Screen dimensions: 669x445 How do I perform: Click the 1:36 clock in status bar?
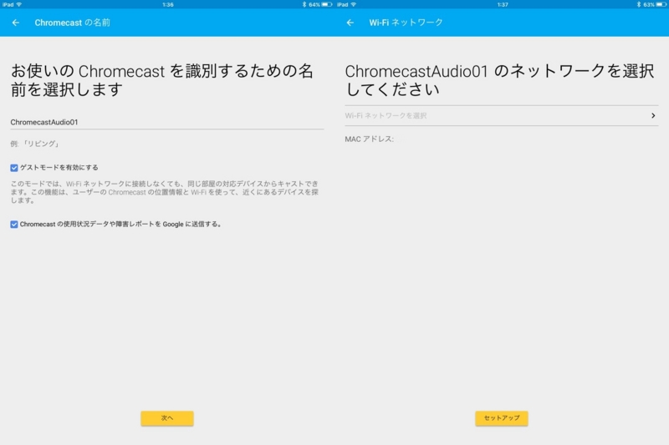click(x=168, y=5)
